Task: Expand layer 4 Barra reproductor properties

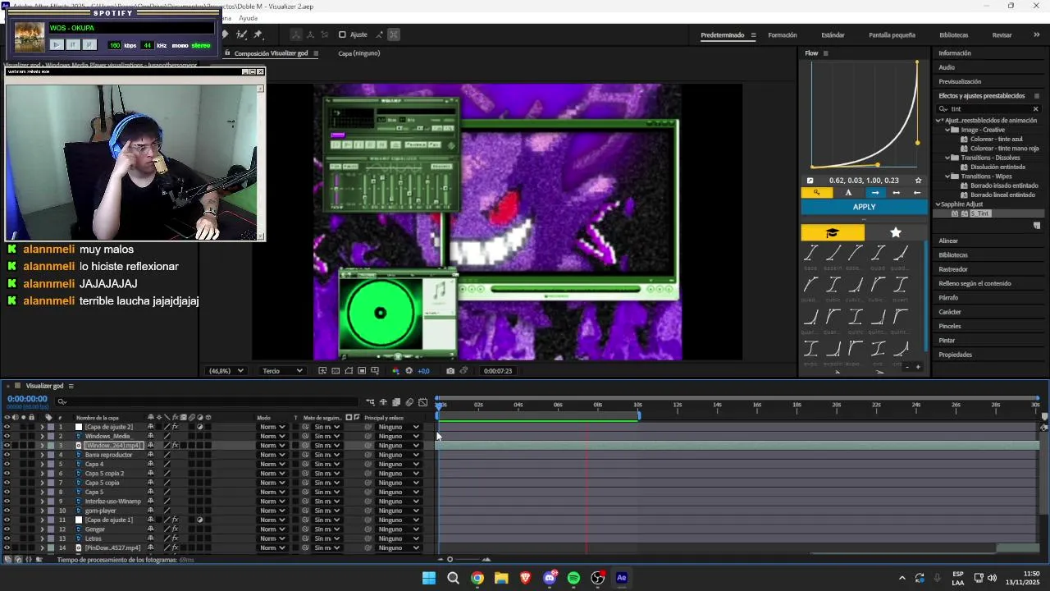Action: click(42, 455)
